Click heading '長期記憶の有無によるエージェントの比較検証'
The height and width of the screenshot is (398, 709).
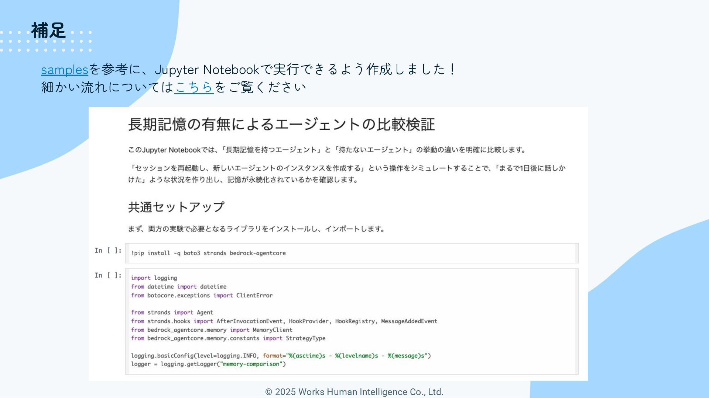[281, 124]
